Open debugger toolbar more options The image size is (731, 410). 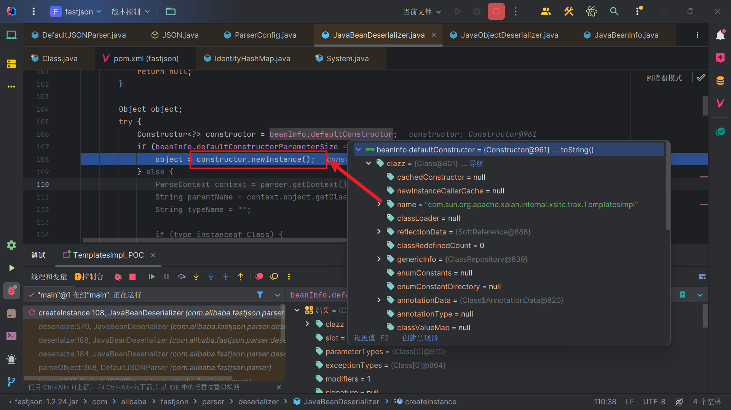point(289,277)
